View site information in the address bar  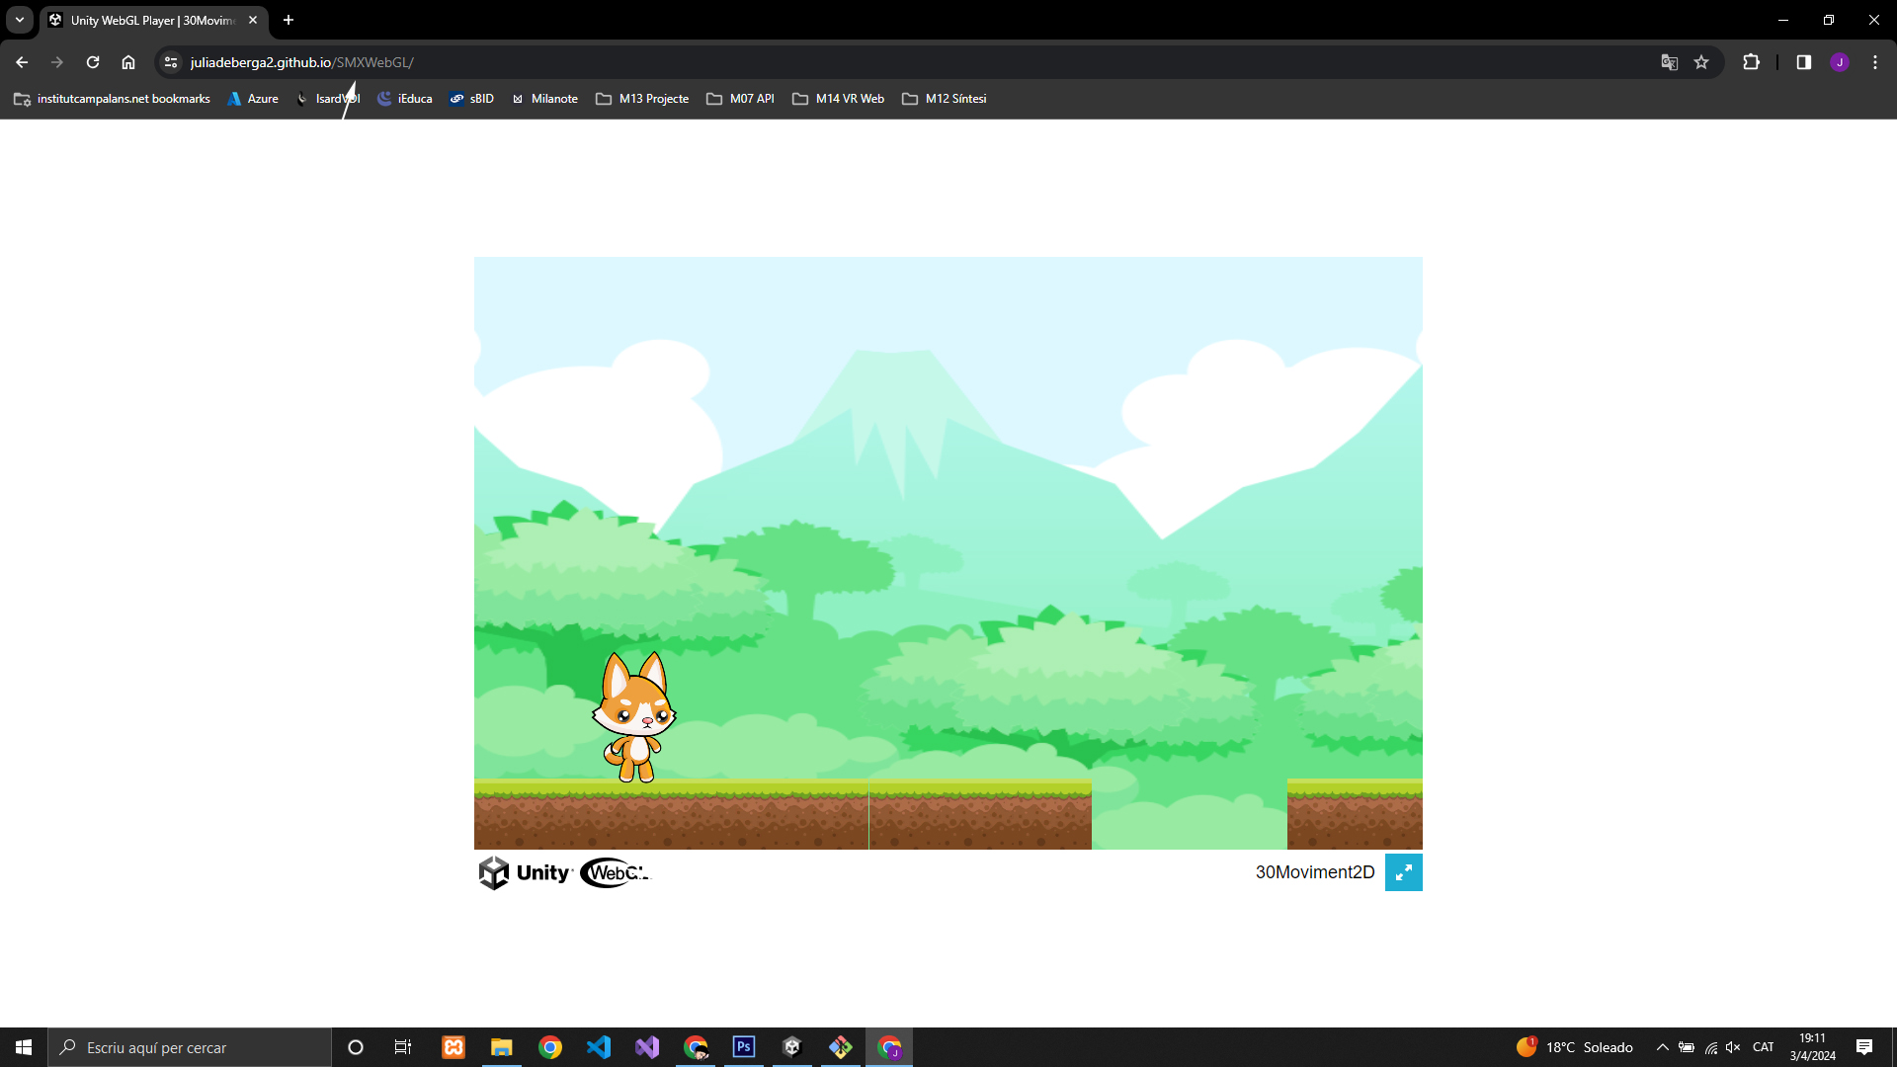171,62
